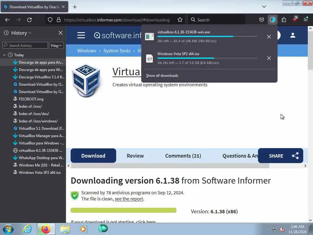Viewport: 313px width, 235px height.
Task: Open see the report link
Action: [x=129, y=199]
